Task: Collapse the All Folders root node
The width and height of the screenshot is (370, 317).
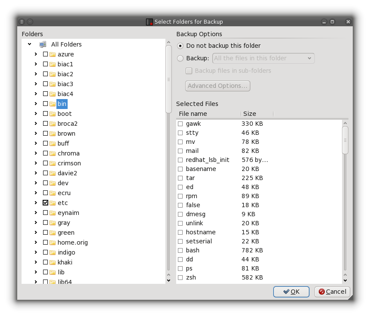Action: [29, 44]
